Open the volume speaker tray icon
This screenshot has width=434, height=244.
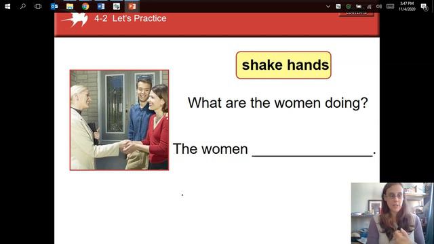point(379,6)
